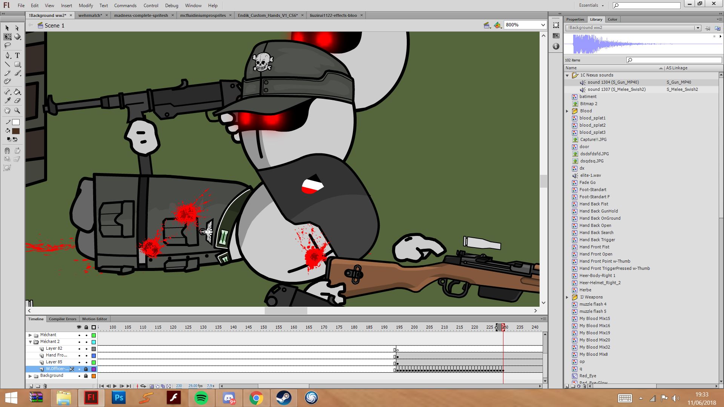Select the Subselection tool
The width and height of the screenshot is (724, 407).
[17, 28]
